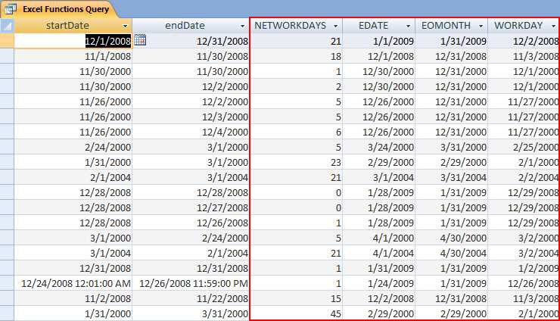The width and height of the screenshot is (560, 321).
Task: Open the EOMONTH column dropdown arrow
Action: 481,26
